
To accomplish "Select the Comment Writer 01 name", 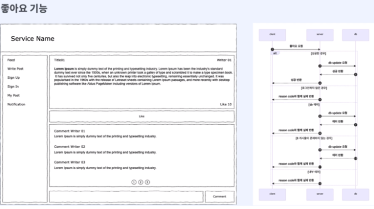I will point(69,131).
